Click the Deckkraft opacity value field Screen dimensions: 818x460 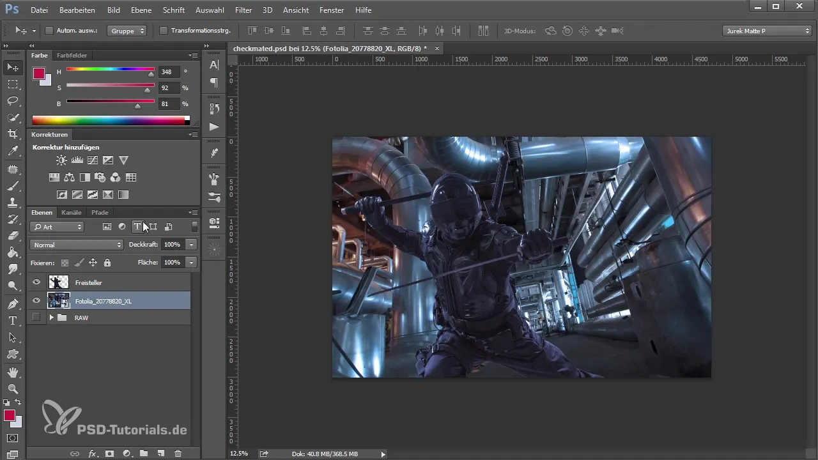pos(172,245)
